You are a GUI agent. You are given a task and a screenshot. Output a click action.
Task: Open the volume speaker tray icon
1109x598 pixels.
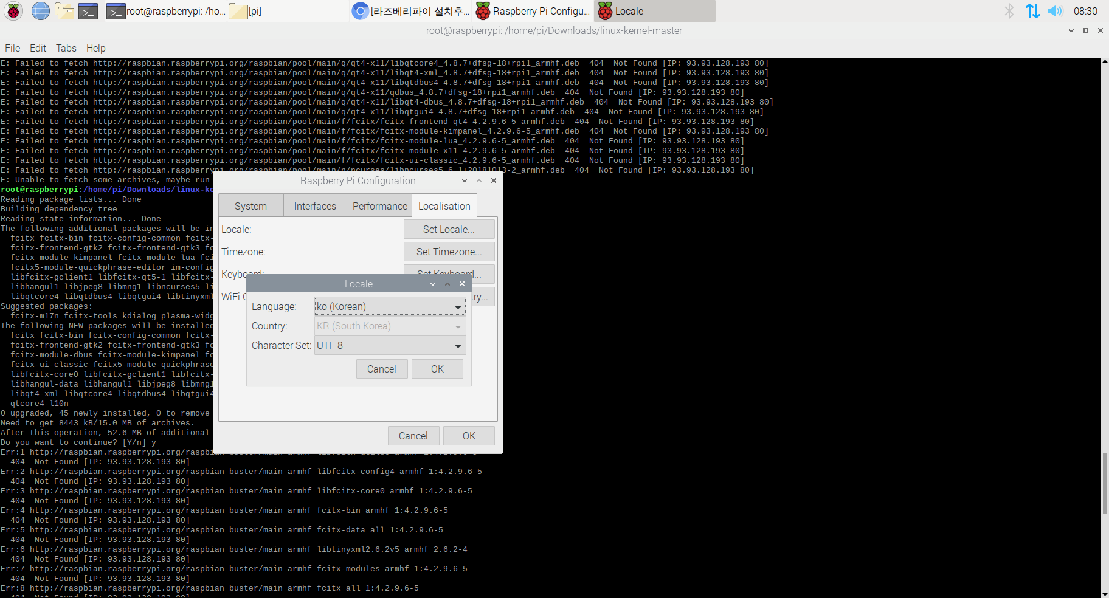(x=1055, y=11)
